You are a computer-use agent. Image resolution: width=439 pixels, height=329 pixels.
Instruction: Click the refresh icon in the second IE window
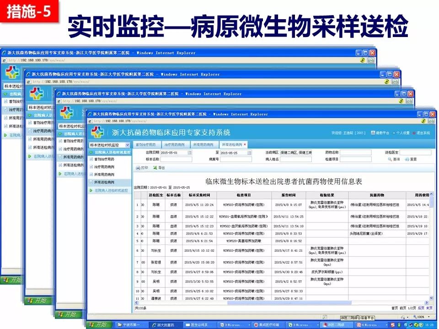point(387,81)
